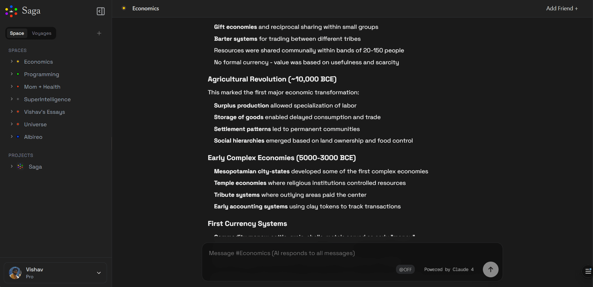Screen dimensions: 593x287
Task: Collapse the sidebar panel icon
Action: coord(101,11)
